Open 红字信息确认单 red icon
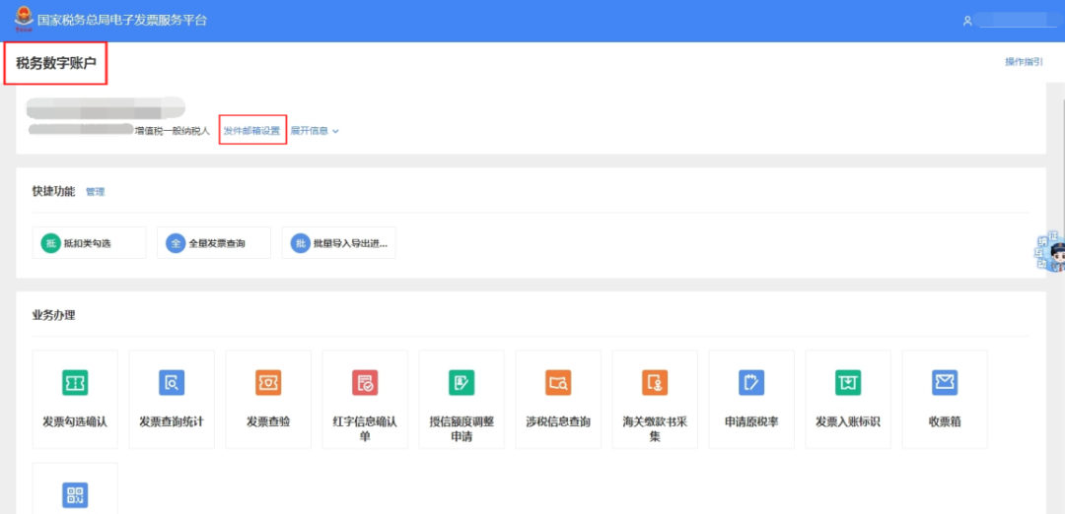Viewport: 1065px width, 514px height. [365, 383]
